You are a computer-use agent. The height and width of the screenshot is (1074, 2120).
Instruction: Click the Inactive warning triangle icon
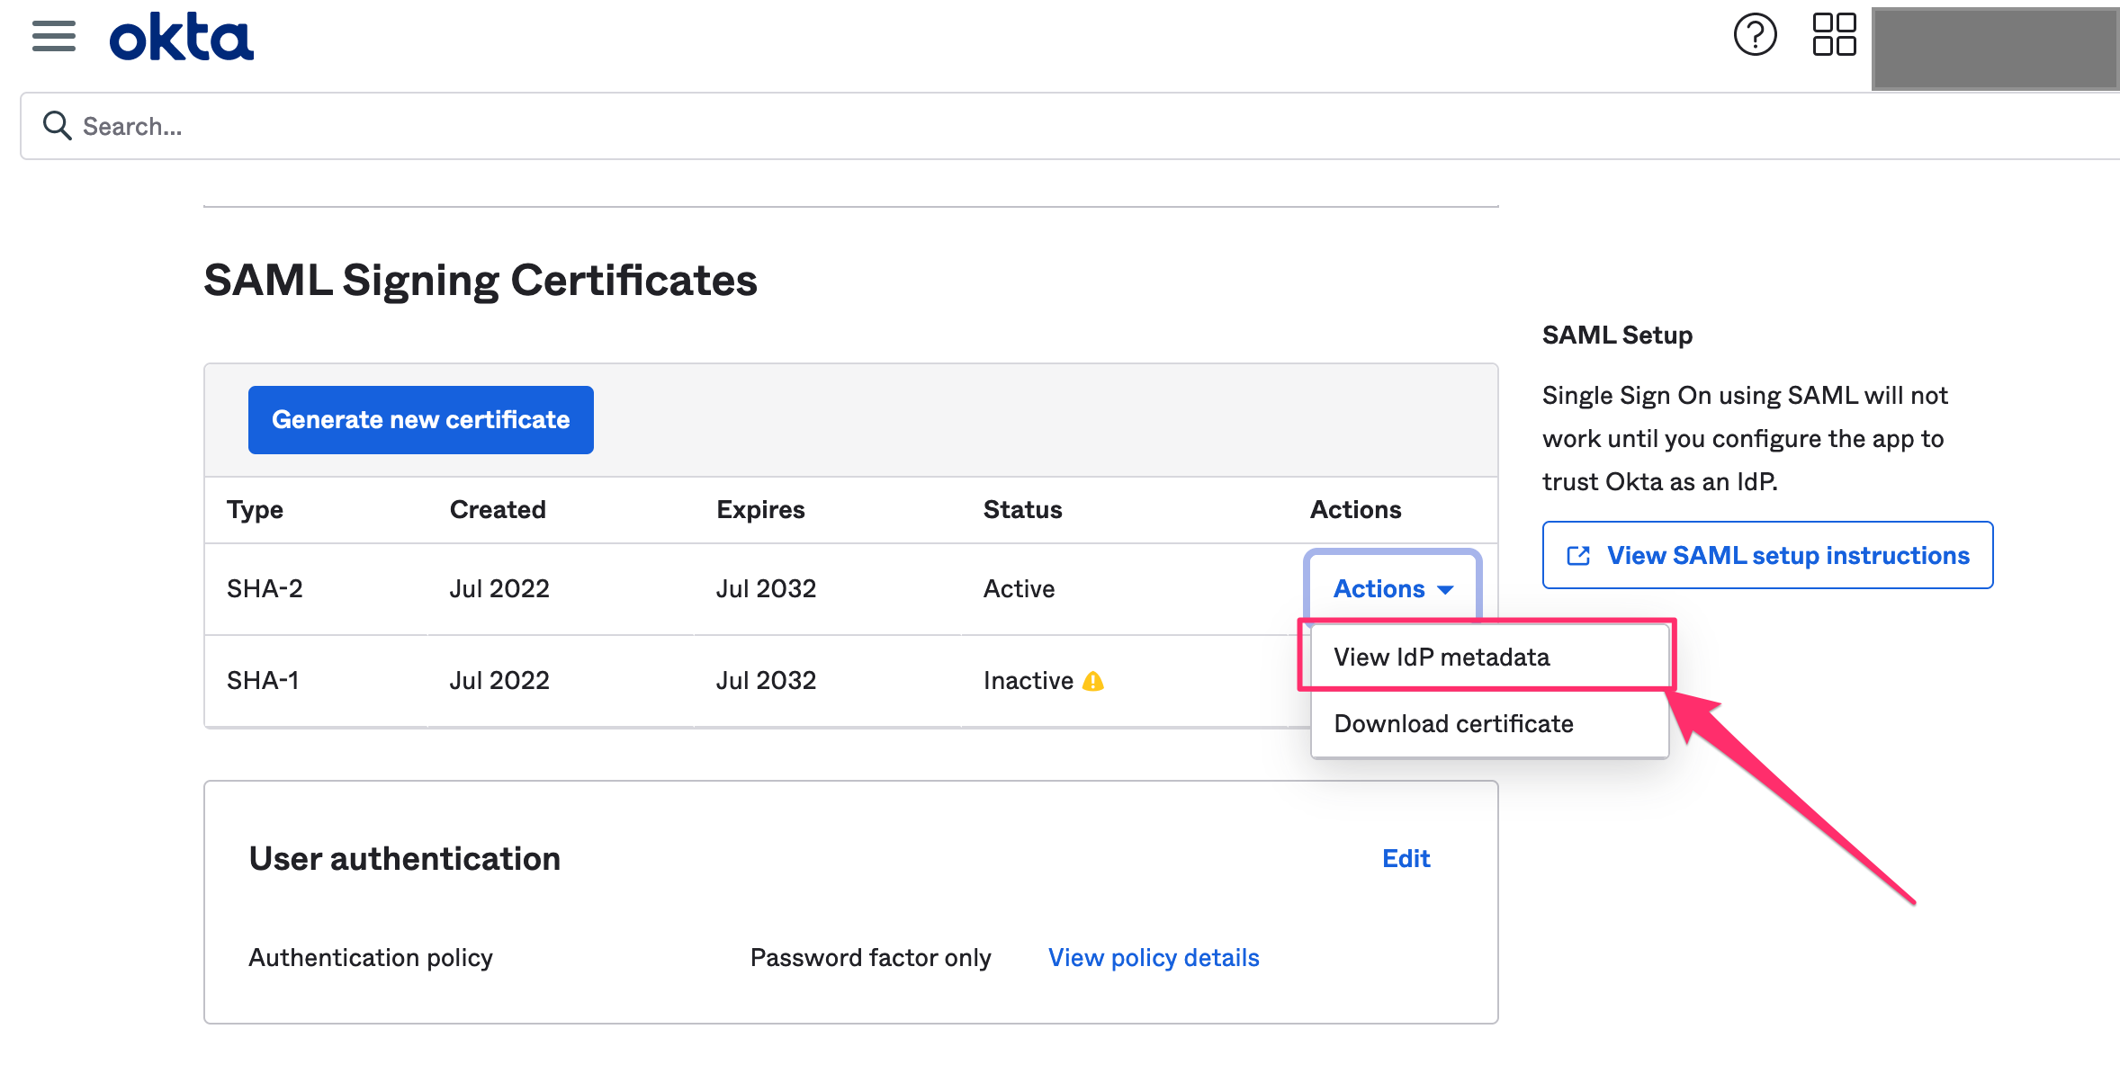click(x=1093, y=682)
